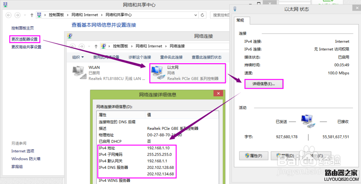
Task: Click 控制面板 breadcrumb in Sharing Center address bar
Action: (56, 15)
